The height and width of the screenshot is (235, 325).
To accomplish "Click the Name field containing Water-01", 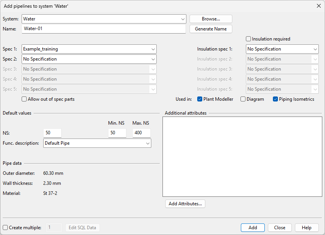I will (x=103, y=29).
